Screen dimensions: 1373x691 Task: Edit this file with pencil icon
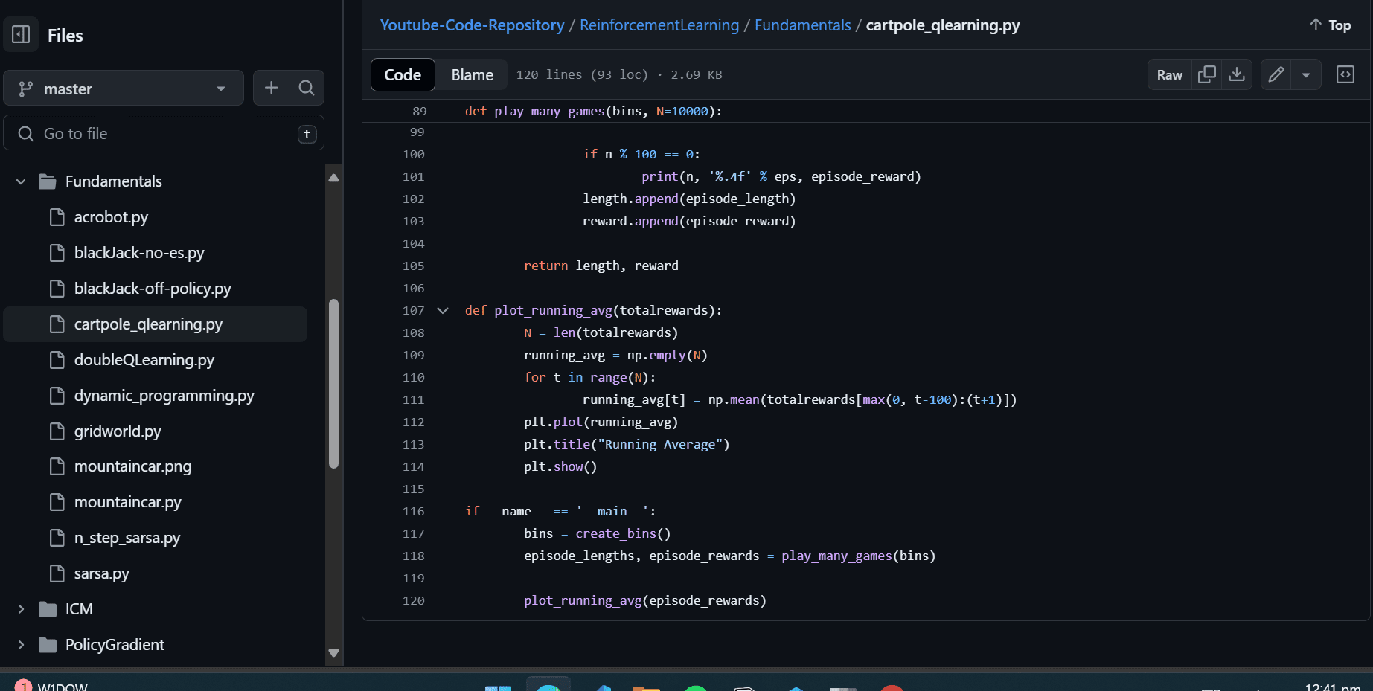pos(1276,74)
